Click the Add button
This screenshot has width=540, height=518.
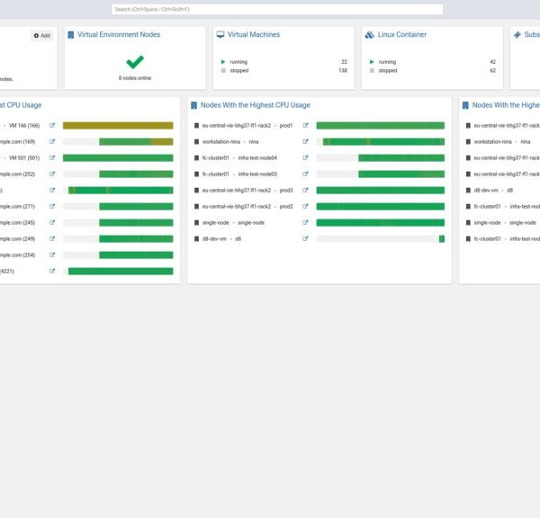coord(41,35)
